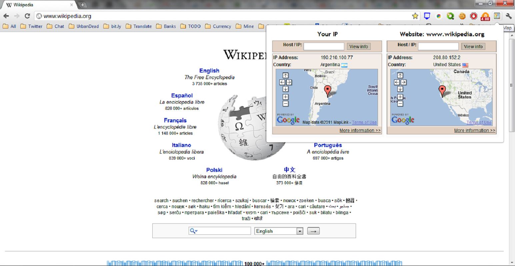Open the Polski Wikipedia link
The height and width of the screenshot is (266, 515).
214,170
